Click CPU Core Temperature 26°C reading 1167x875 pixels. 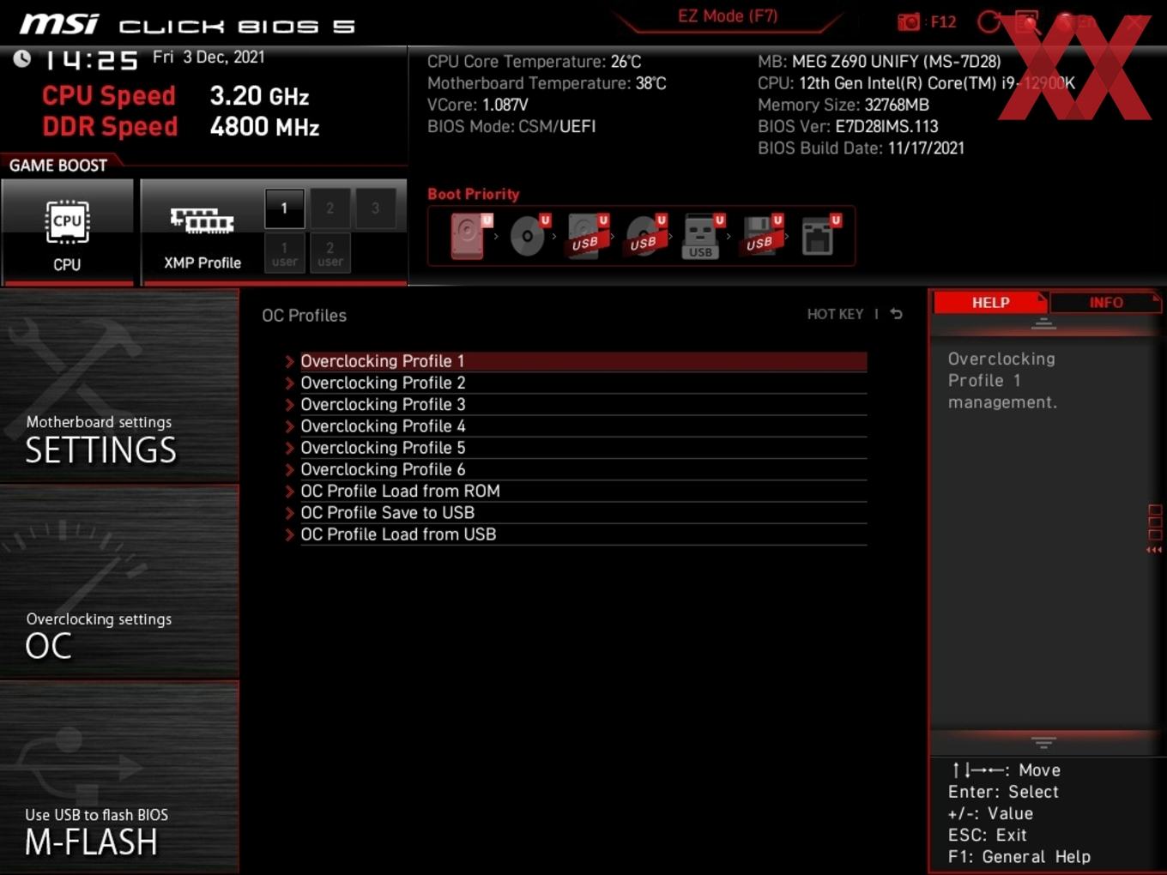[x=535, y=62]
